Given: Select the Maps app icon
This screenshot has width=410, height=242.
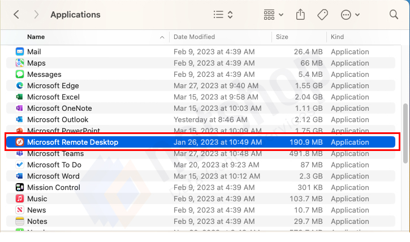Looking at the screenshot, I should click(x=20, y=63).
